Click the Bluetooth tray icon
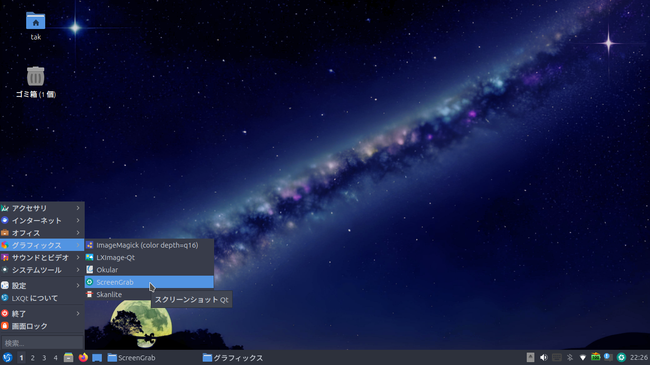Screen dimensions: 650x365 [570, 357]
